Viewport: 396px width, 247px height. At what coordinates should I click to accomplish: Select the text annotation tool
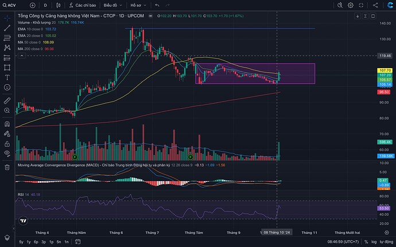pyautogui.click(x=7, y=77)
